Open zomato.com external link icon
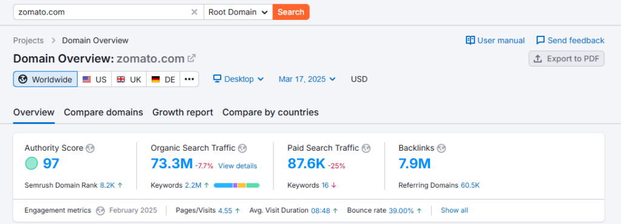The height and width of the screenshot is (224, 621). 192,59
